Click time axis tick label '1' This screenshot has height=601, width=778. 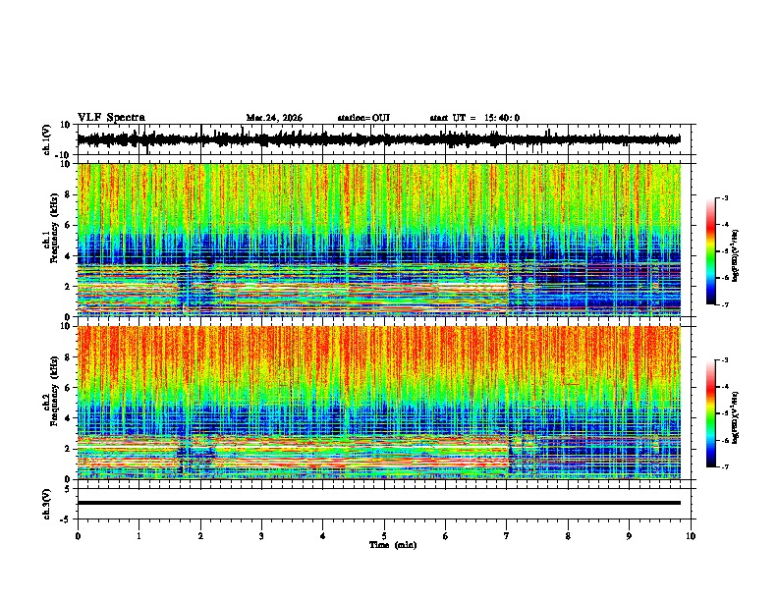(139, 536)
